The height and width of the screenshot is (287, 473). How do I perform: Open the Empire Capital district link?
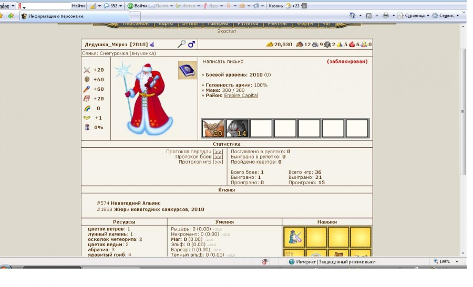[241, 95]
